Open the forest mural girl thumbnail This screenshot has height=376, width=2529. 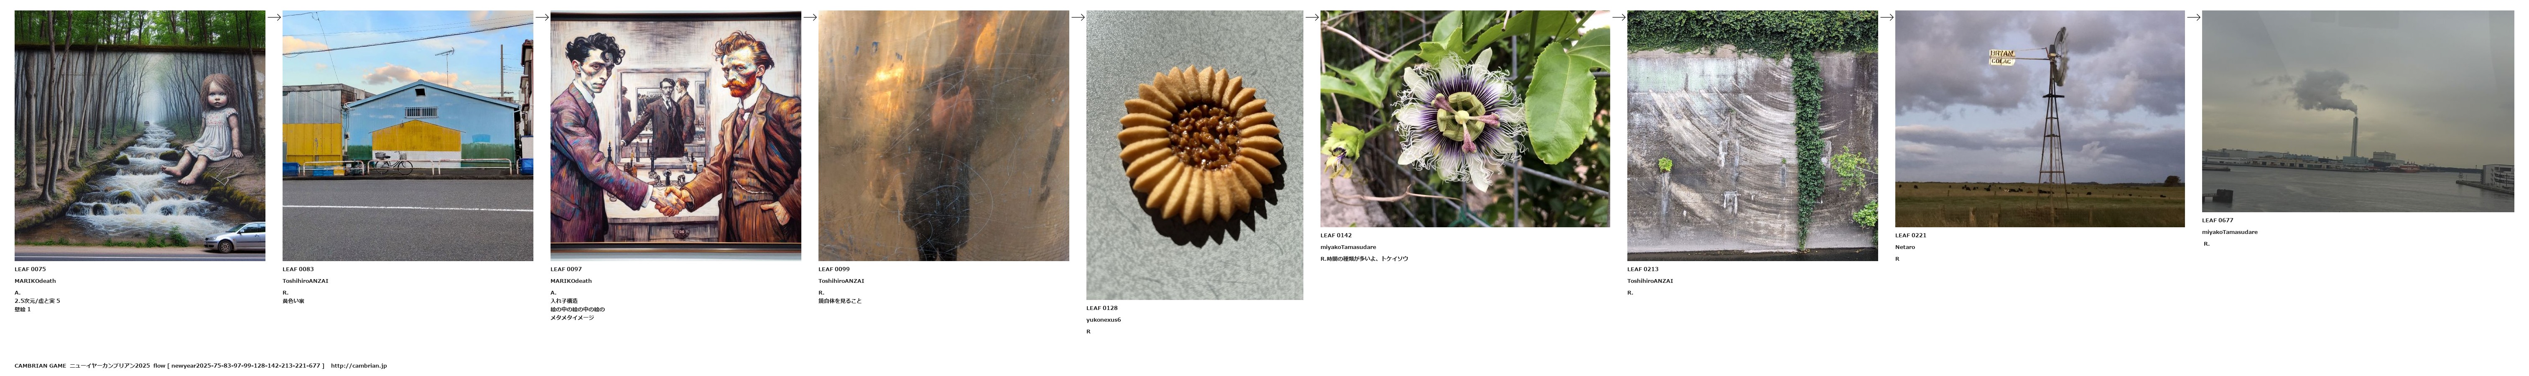140,135
